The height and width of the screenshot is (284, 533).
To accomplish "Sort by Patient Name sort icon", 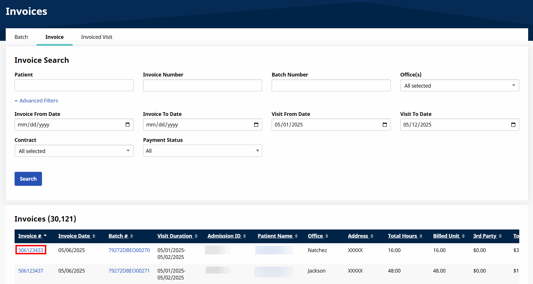I will point(296,236).
